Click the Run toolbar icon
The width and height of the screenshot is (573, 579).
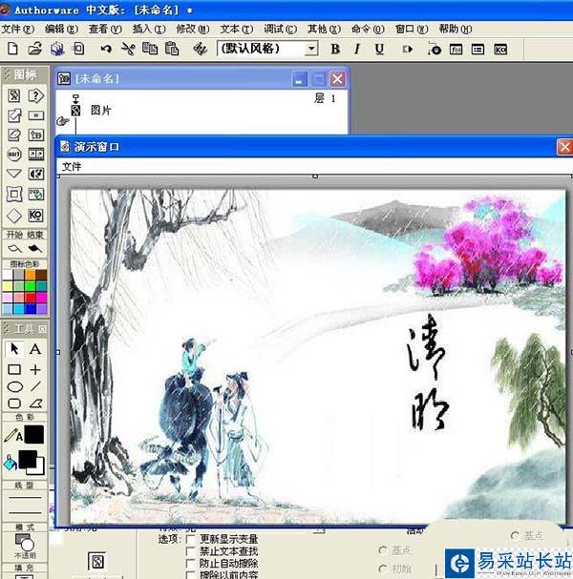coord(408,49)
